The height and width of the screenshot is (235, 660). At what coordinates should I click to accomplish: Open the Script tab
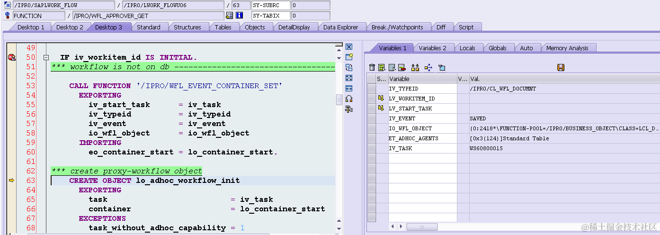tap(466, 27)
